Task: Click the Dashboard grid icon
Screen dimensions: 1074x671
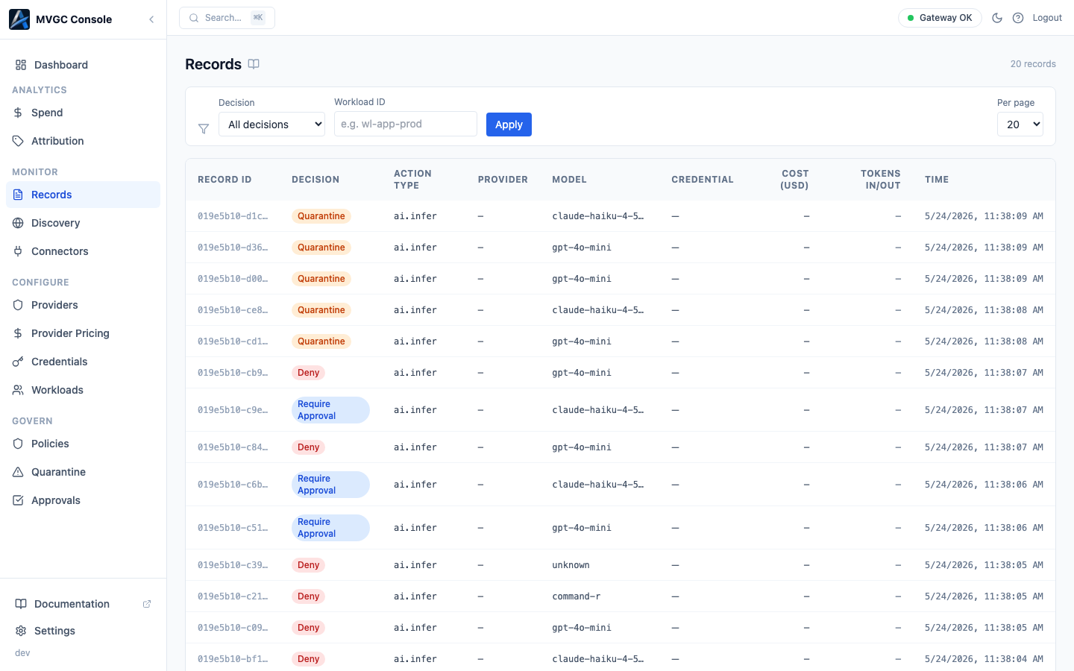Action: click(21, 65)
